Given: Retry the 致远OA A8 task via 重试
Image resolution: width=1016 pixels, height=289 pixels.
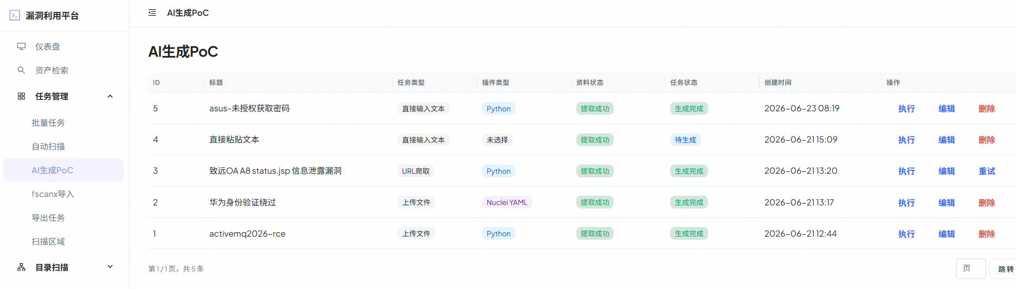Looking at the screenshot, I should pyautogui.click(x=986, y=171).
